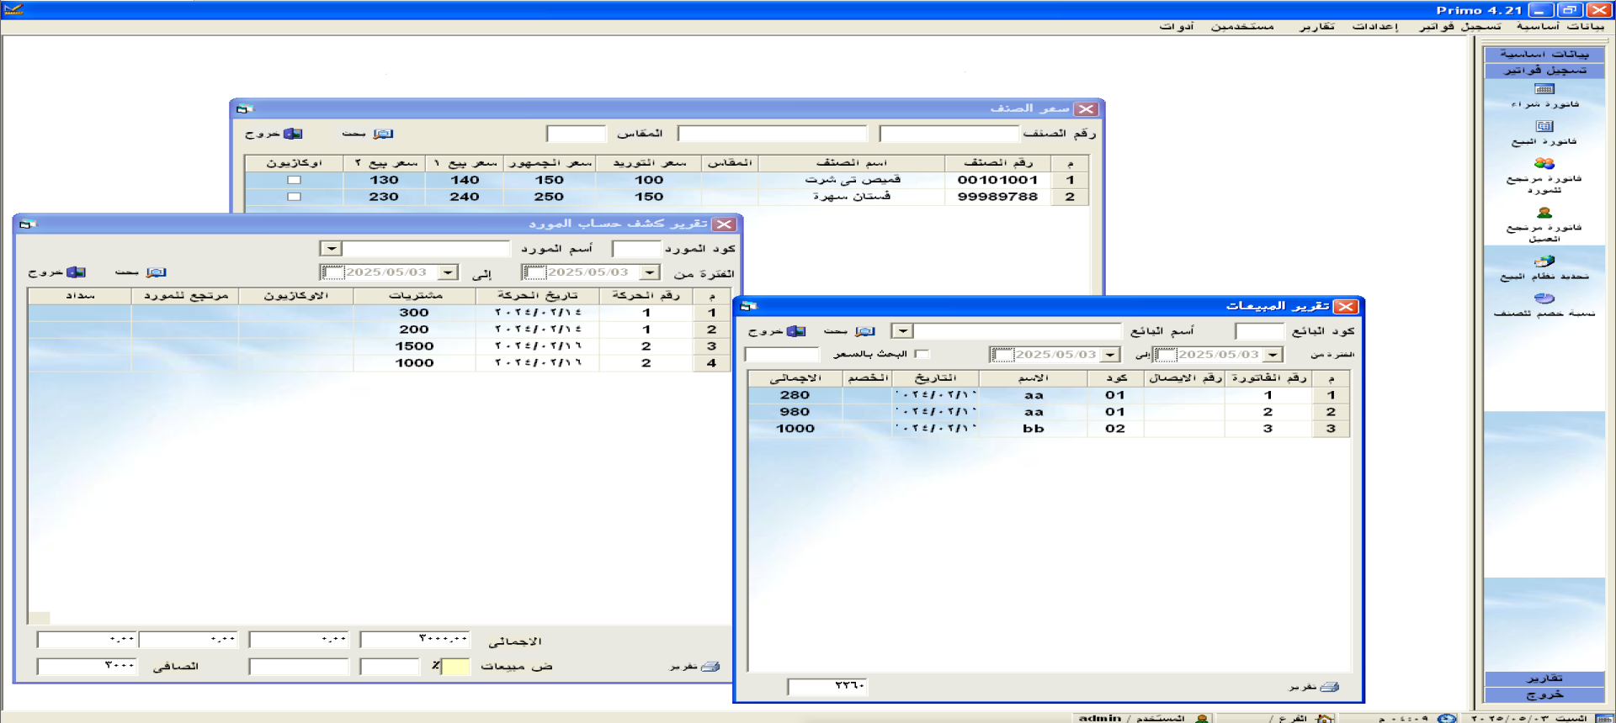Open the supplier return invoice icon in sidebar

pyautogui.click(x=1544, y=163)
